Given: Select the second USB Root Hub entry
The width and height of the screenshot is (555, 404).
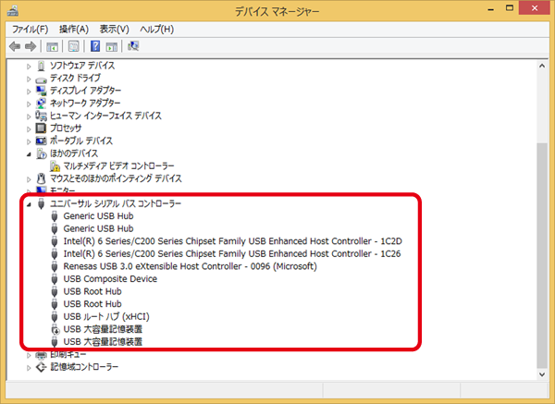Looking at the screenshot, I should coord(92,304).
